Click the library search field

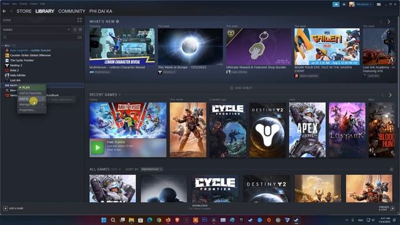39,37
